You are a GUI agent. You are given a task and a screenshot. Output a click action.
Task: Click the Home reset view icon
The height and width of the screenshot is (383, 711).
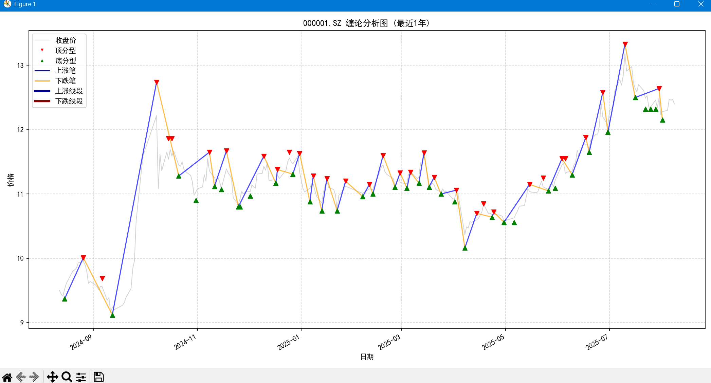click(7, 377)
